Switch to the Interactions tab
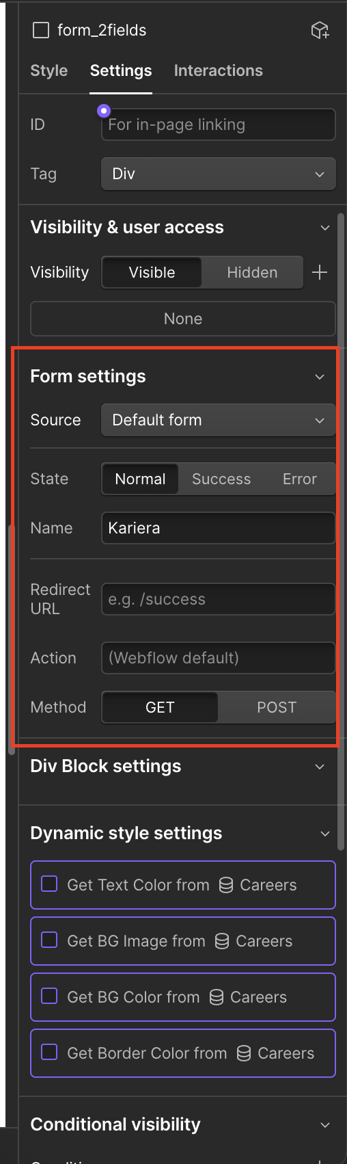347x1164 pixels. [x=219, y=70]
